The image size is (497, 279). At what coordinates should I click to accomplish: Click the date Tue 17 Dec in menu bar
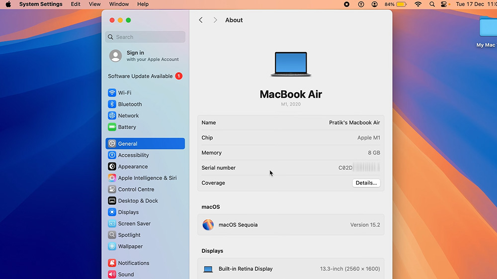470,4
